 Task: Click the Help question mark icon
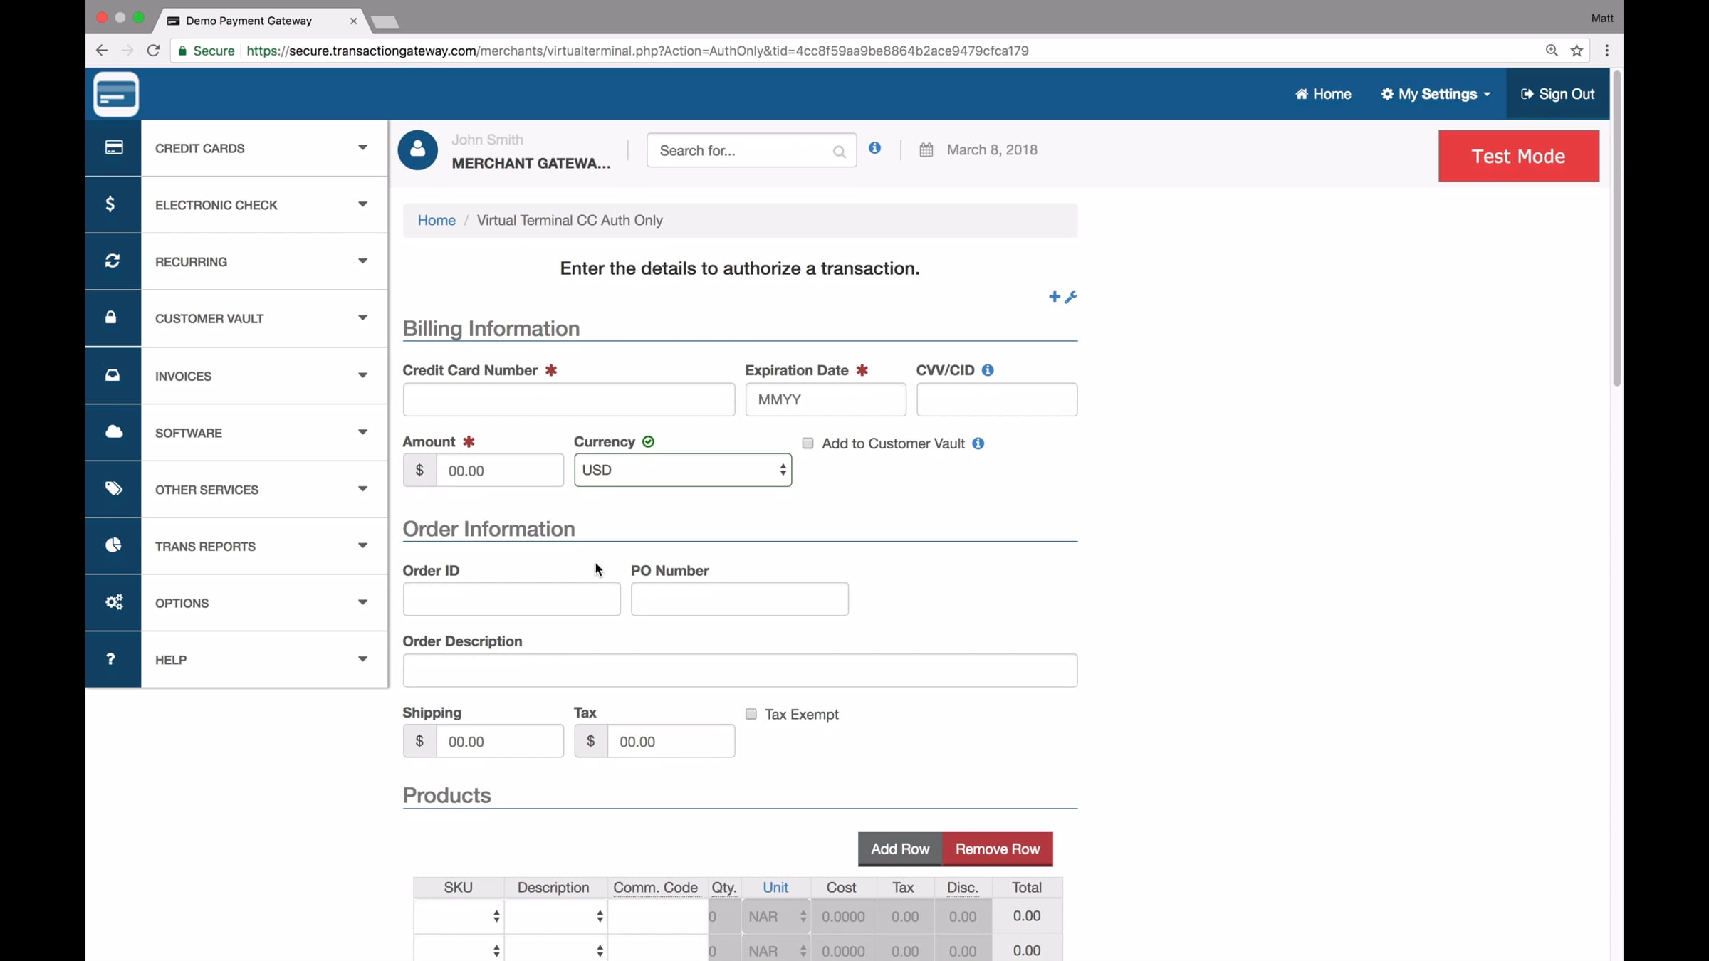pos(110,659)
